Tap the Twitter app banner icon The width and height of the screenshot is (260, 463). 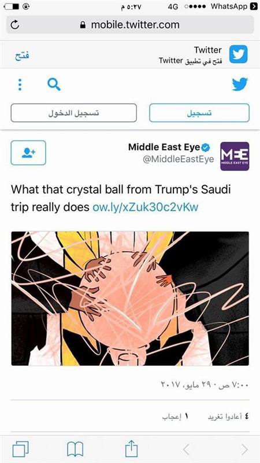pyautogui.click(x=238, y=54)
